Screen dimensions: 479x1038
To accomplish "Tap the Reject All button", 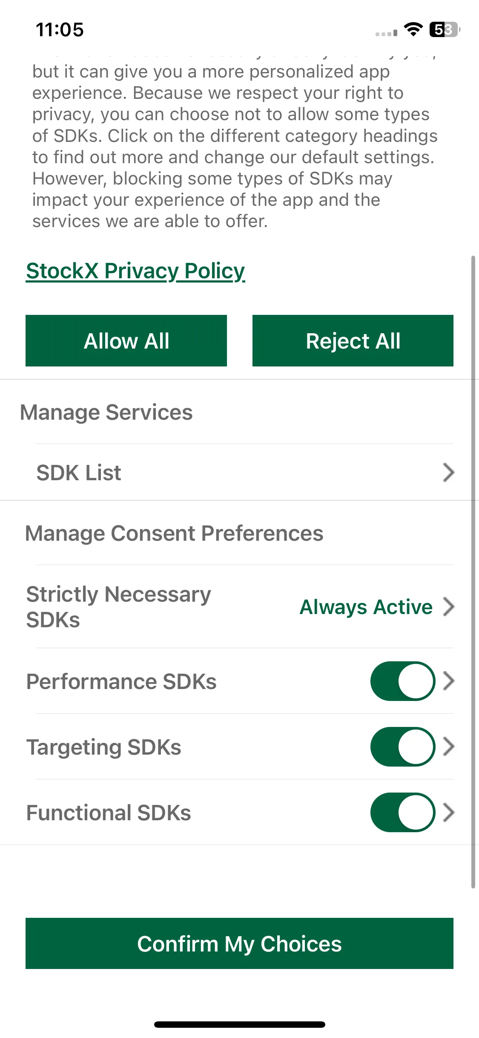I will (353, 340).
